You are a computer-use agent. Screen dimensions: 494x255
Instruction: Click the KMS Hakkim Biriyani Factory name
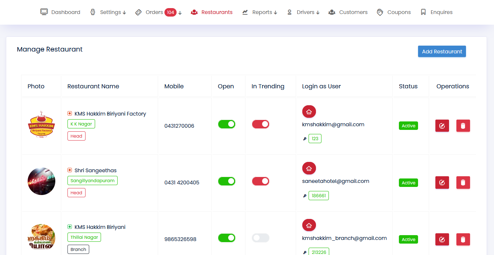click(110, 114)
